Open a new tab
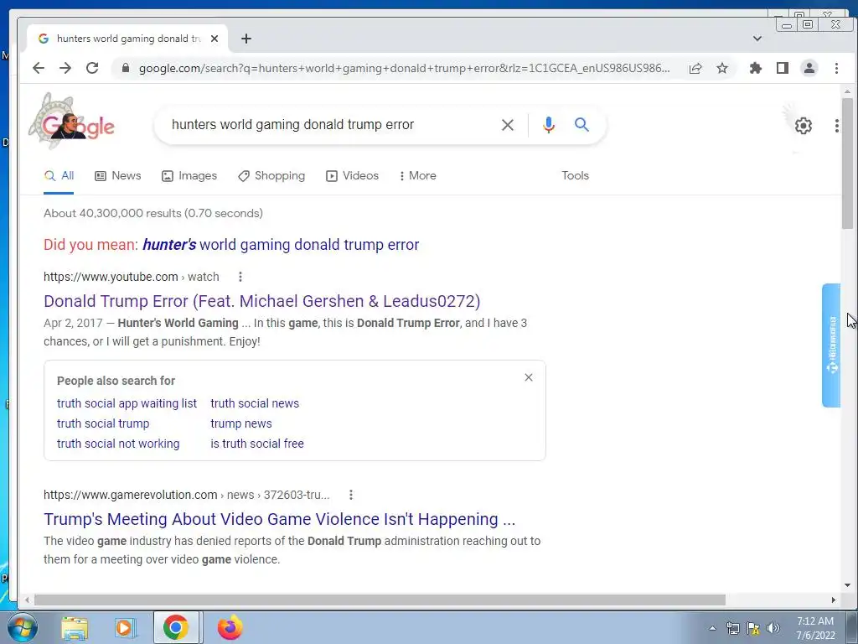This screenshot has height=644, width=858. (246, 39)
